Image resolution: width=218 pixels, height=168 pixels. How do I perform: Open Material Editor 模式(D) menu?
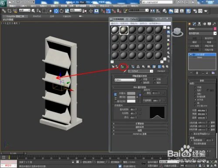coord(115,24)
